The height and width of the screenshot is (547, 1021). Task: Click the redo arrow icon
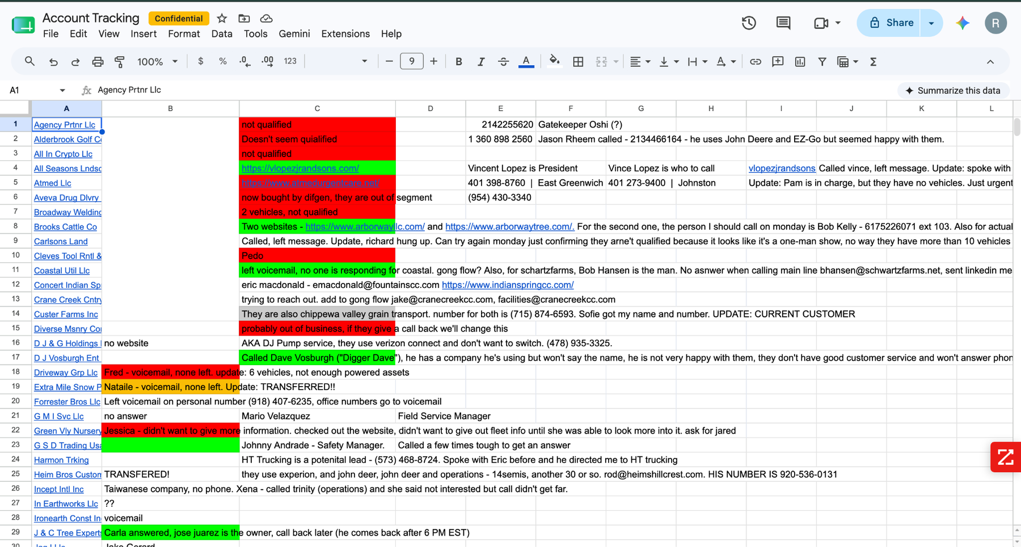point(75,62)
